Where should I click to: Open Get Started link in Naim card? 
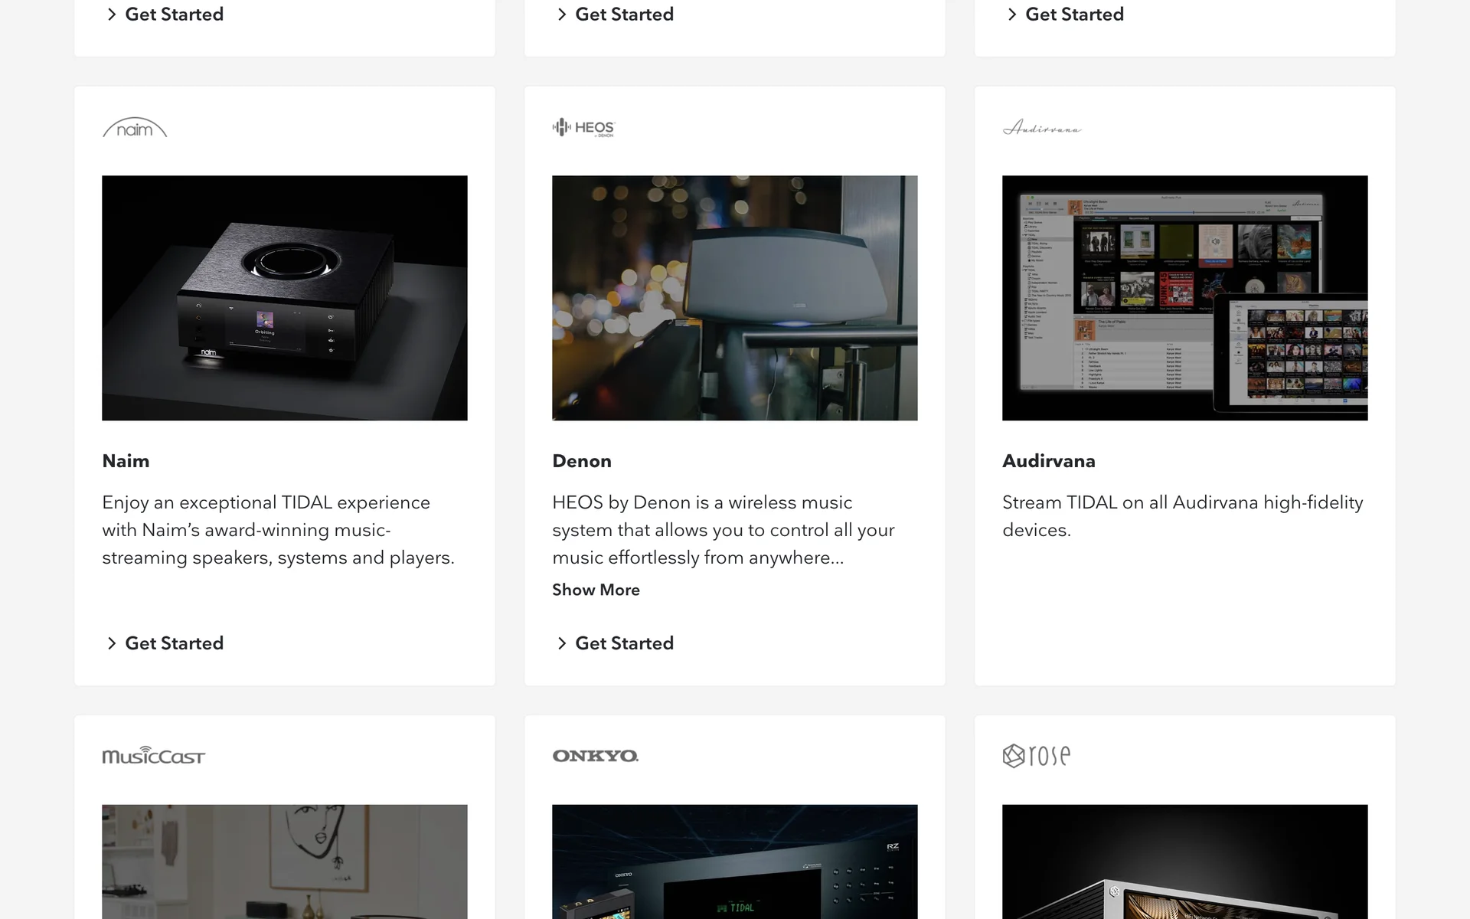174,643
